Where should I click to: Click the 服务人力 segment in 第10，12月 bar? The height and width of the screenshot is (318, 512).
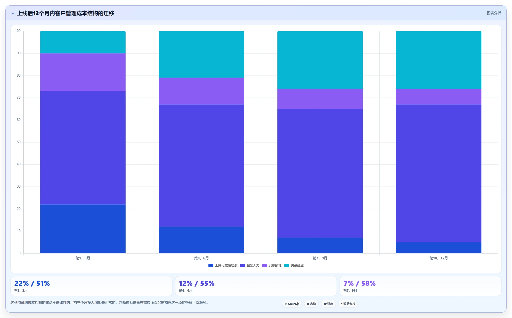pos(439,173)
